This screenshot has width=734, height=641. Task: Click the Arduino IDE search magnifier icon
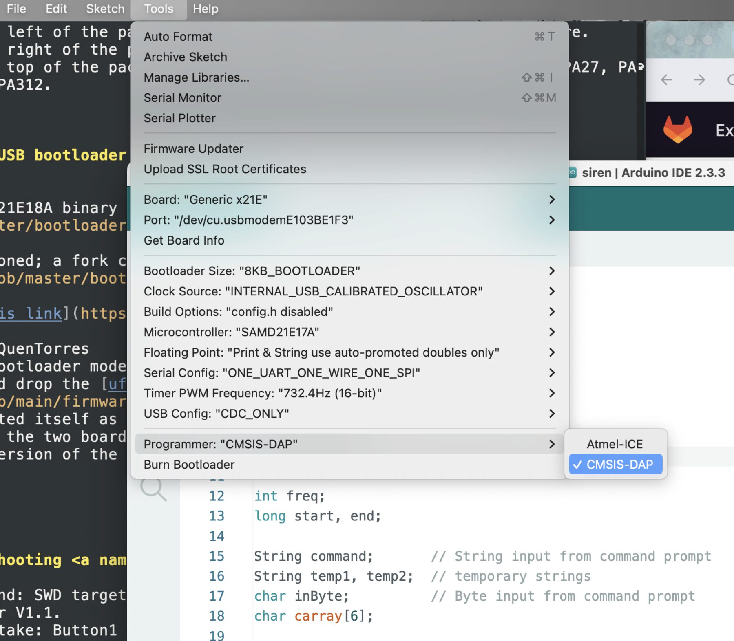(x=154, y=489)
